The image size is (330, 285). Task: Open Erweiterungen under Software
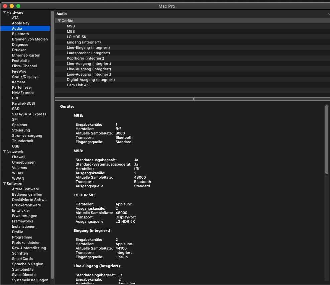tap(24, 216)
